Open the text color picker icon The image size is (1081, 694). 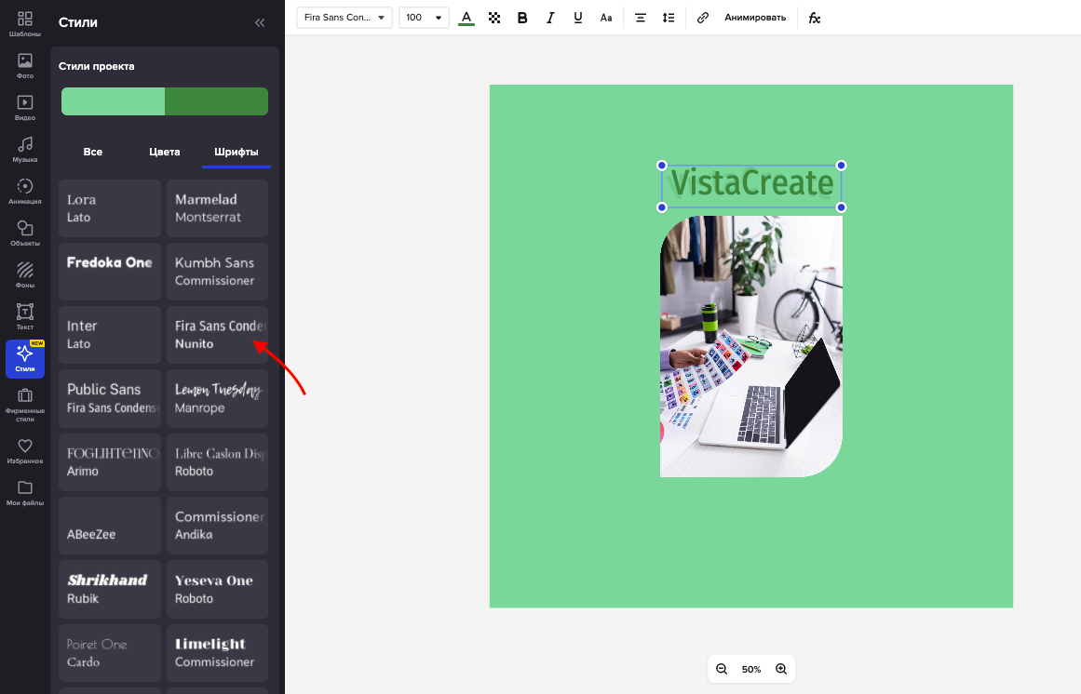pos(466,18)
